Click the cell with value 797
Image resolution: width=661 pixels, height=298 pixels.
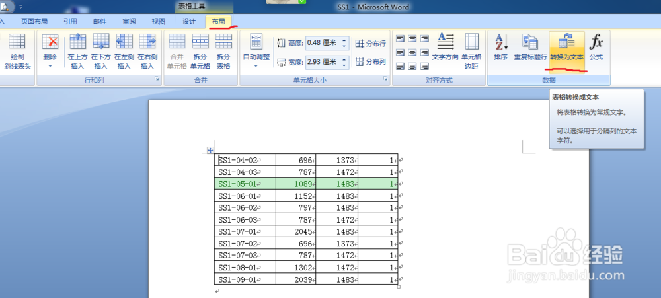click(296, 207)
